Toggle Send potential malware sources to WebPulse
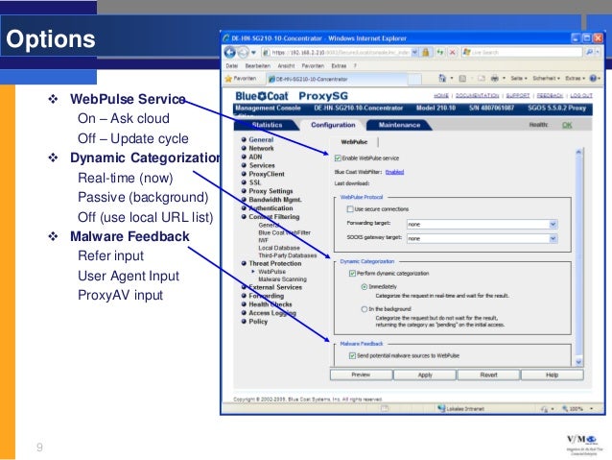The height and width of the screenshot is (460, 612). 352,355
